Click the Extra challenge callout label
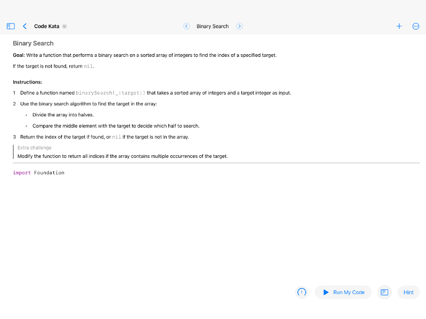Image resolution: width=426 pixels, height=319 pixels. (x=35, y=147)
